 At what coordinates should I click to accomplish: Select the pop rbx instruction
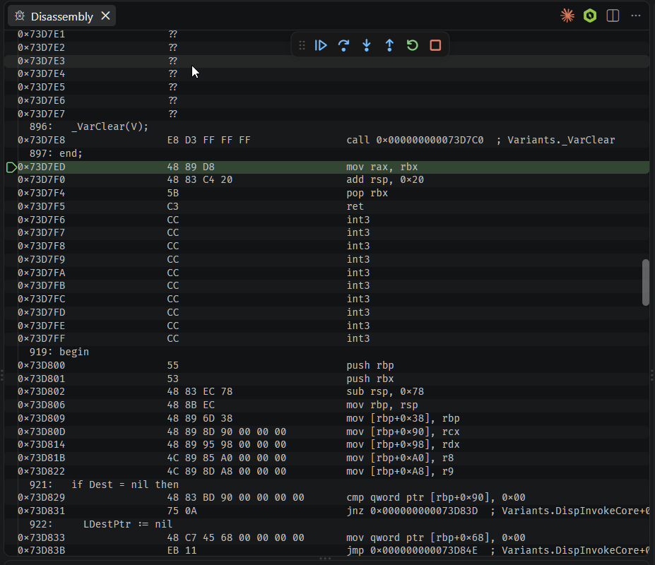[367, 194]
